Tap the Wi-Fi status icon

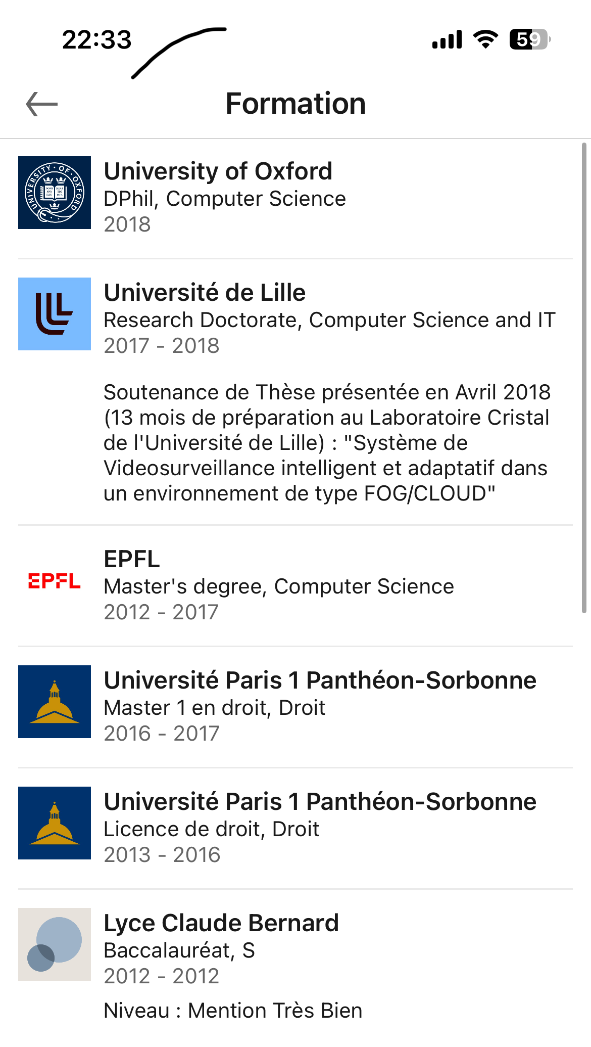click(485, 39)
